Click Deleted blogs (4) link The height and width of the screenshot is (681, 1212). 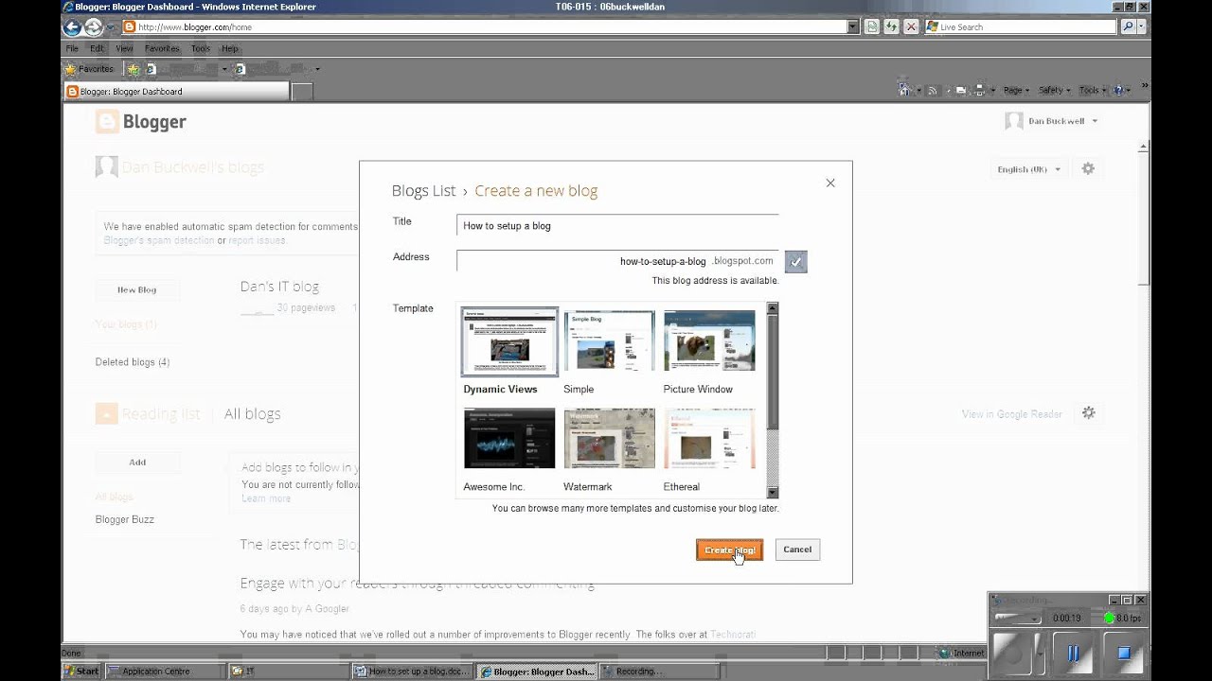pyautogui.click(x=133, y=362)
